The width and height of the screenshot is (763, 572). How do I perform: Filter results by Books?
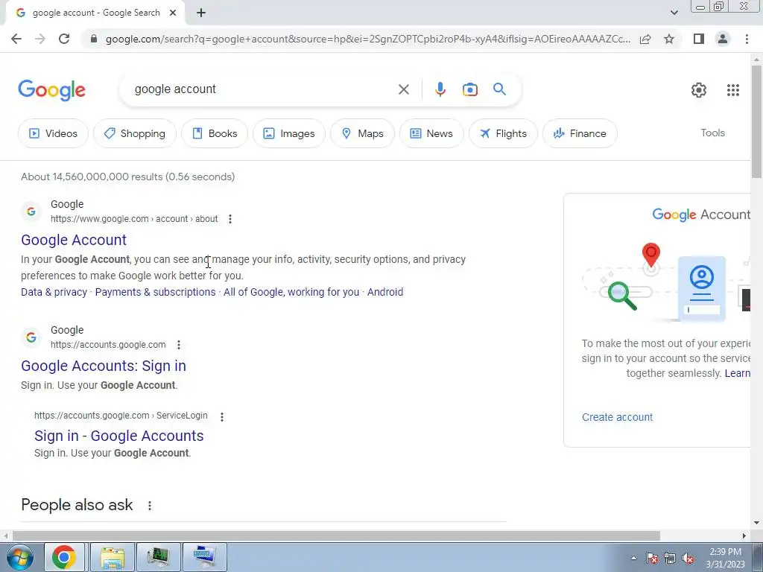coord(215,133)
